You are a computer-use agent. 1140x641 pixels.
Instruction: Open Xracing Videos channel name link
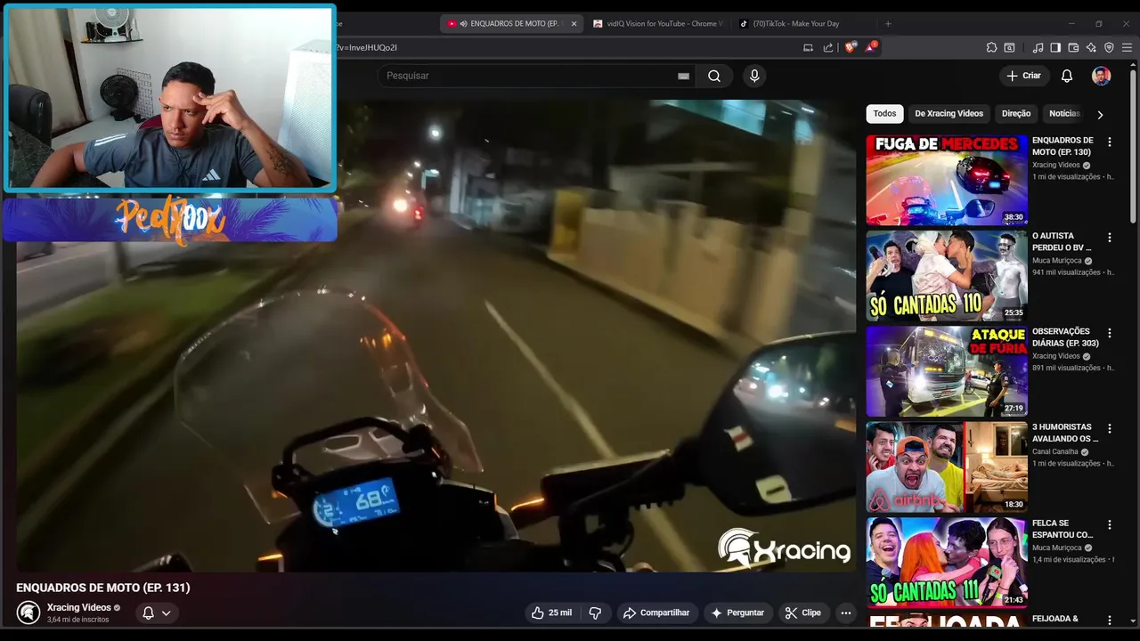click(x=79, y=607)
